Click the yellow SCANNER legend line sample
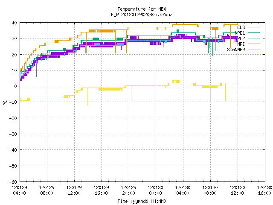This screenshot has width=273, height=205. (254, 50)
